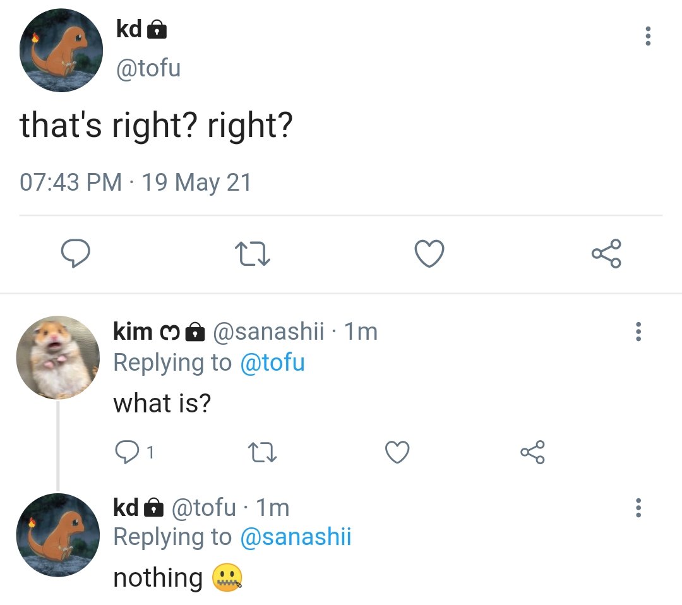Open kim's profile from display name
This screenshot has width=682, height=605.
coord(133,332)
